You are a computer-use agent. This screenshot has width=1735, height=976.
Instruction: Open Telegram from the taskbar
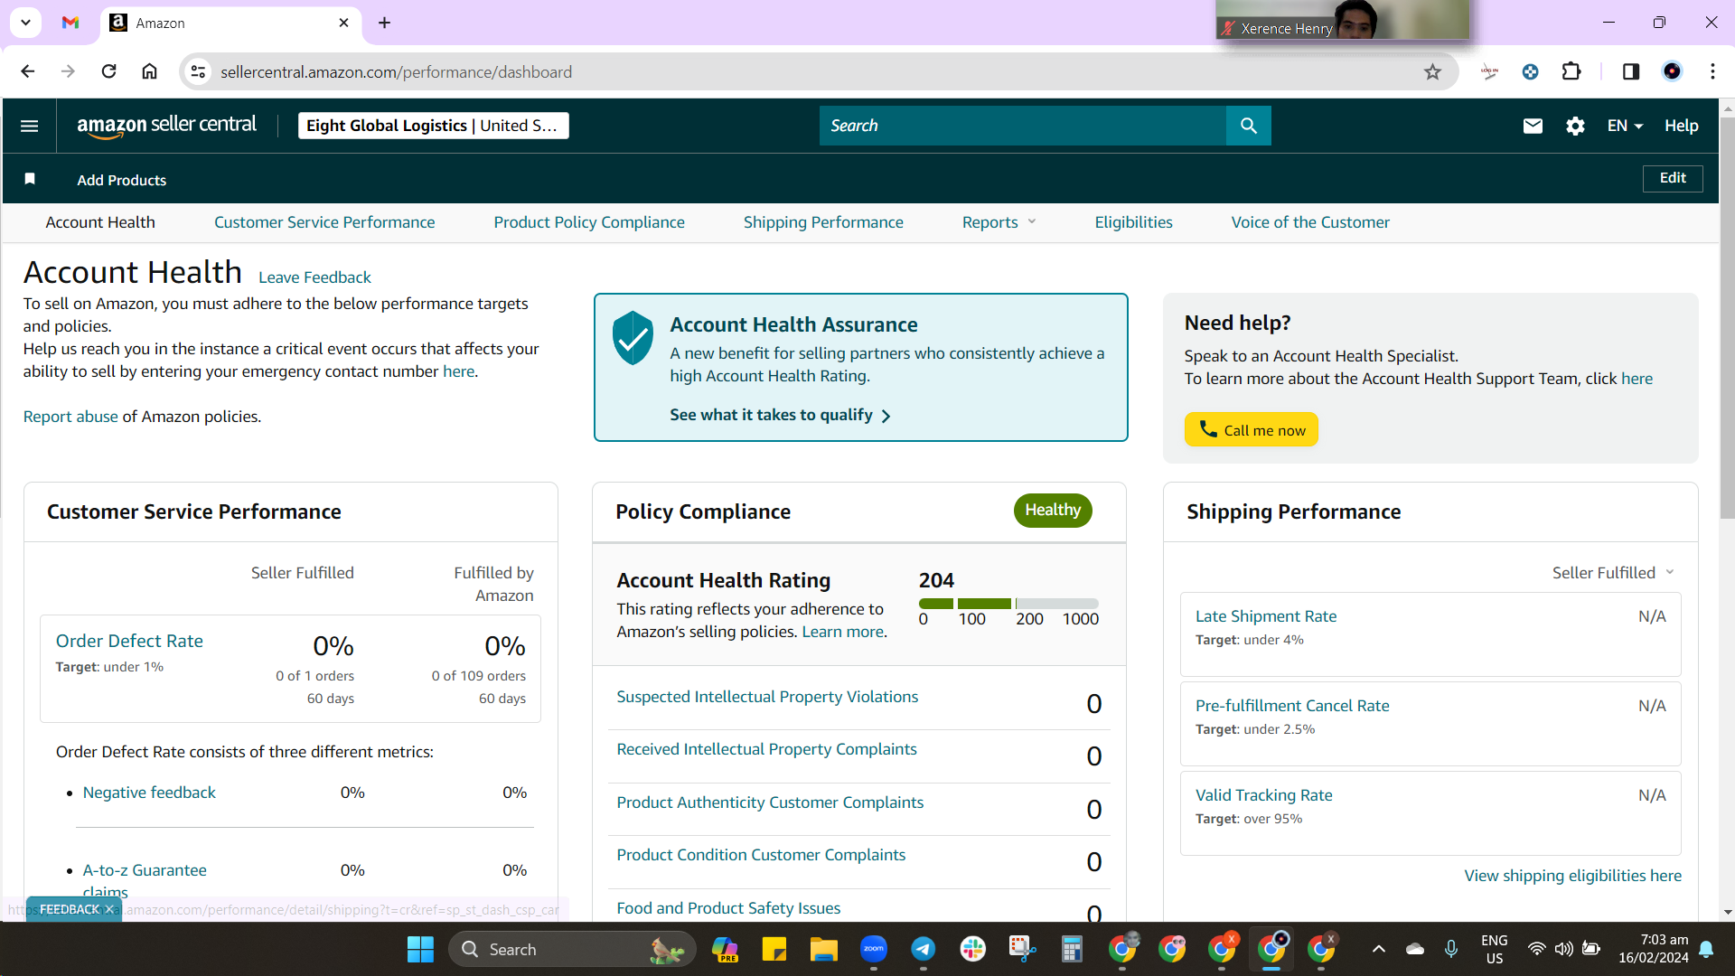click(923, 950)
